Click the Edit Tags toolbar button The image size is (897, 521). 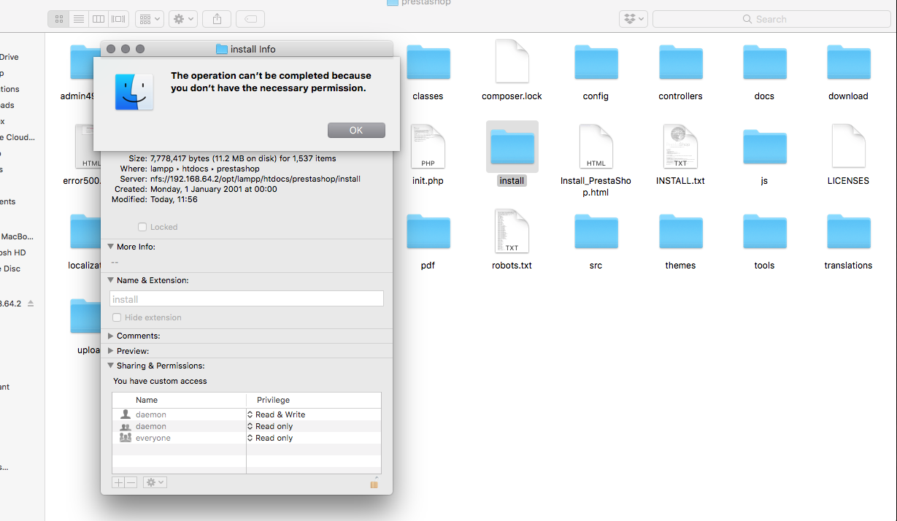(x=250, y=19)
